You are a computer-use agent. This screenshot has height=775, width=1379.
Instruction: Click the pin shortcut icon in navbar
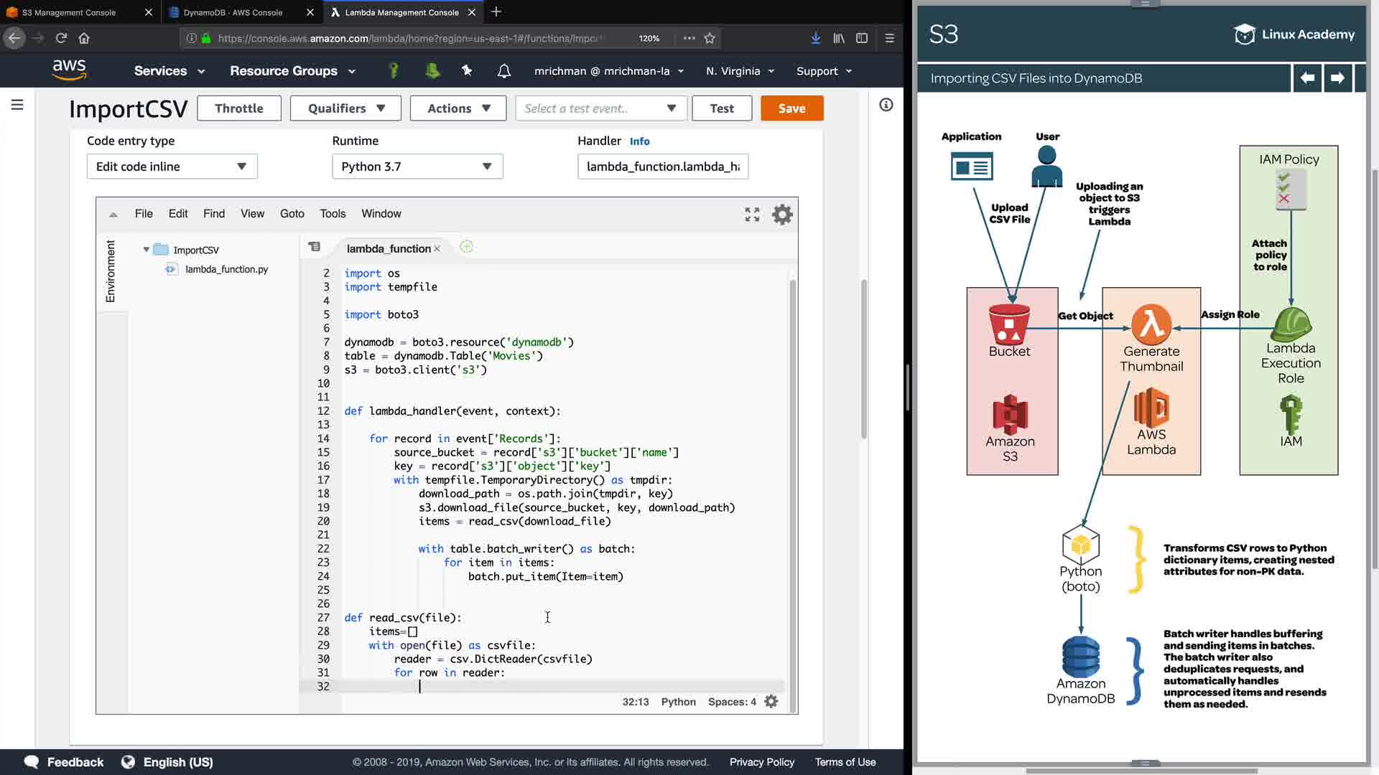point(467,70)
